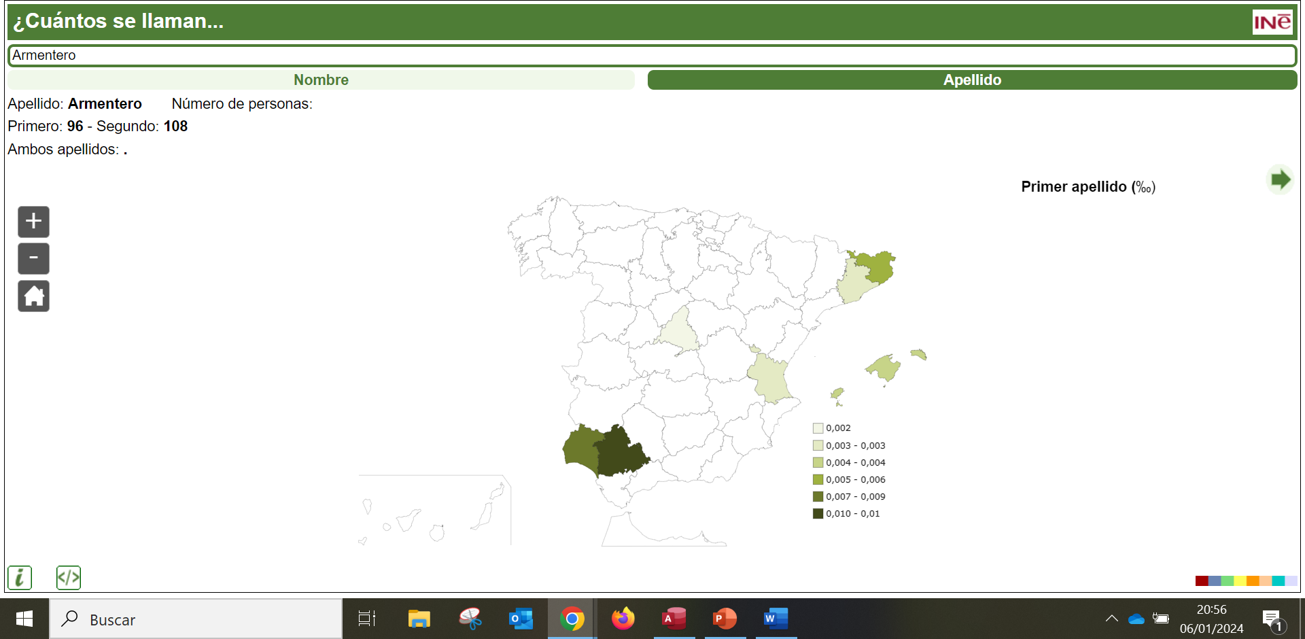Open the Windows notification center
Screen dimensions: 1305x639
click(x=1272, y=619)
